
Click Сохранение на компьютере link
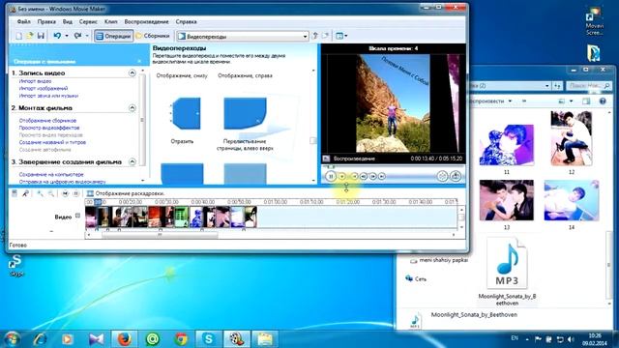[x=51, y=174]
